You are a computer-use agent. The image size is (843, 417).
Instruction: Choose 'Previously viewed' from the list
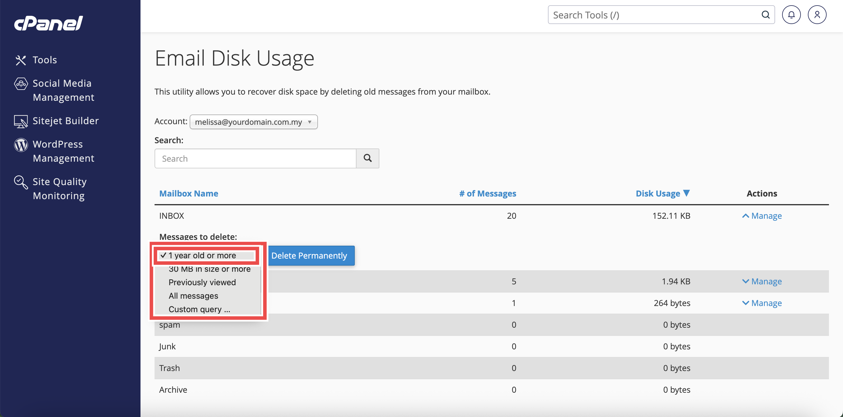click(202, 282)
